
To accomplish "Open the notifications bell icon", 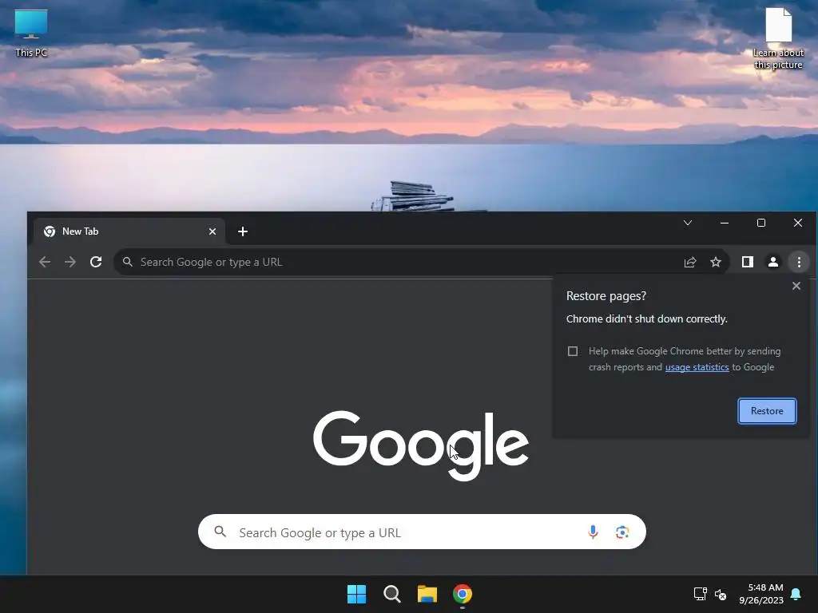I will pos(796,594).
